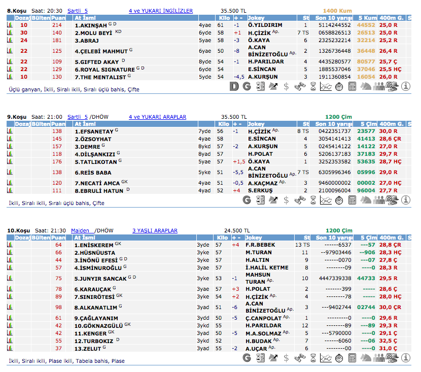The image size is (421, 372).
Task: Select horse name JUNYIR SANCAK in race 10
Action: [100, 279]
